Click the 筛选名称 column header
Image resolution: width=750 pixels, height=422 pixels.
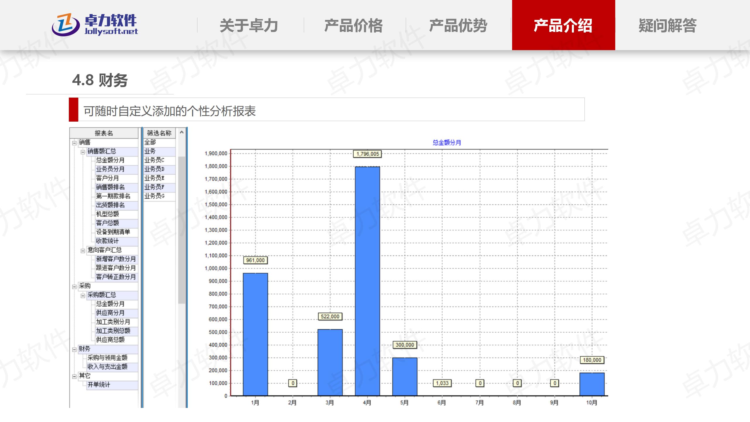(159, 133)
